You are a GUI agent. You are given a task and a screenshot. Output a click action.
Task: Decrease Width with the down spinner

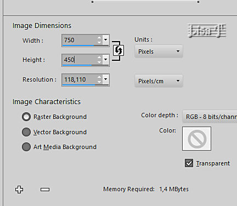(99, 42)
